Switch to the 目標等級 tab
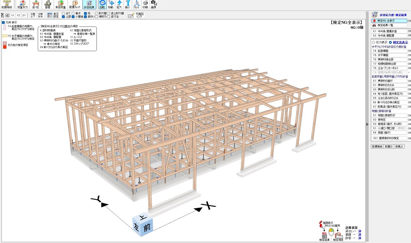The width and height of the screenshot is (411, 243). coord(377,146)
